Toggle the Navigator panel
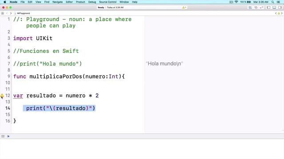284x159 pixels. pos(268,8)
